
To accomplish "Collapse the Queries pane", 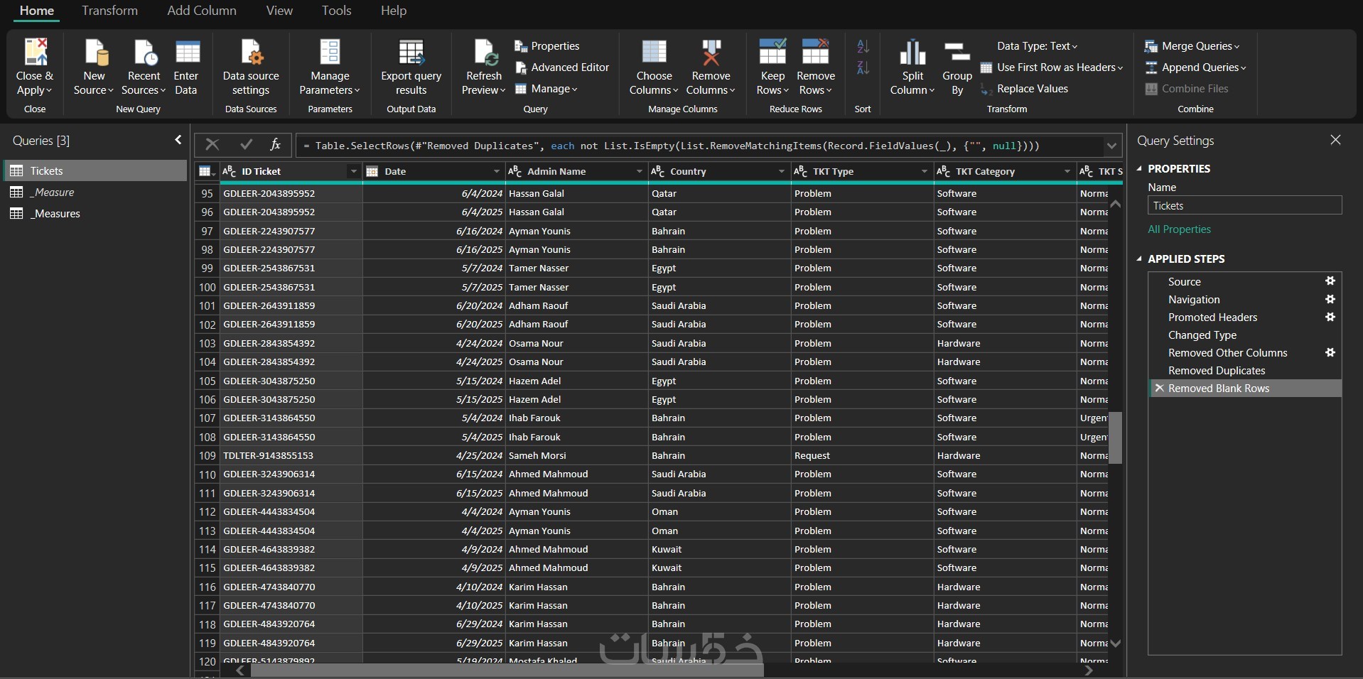I will click(178, 140).
